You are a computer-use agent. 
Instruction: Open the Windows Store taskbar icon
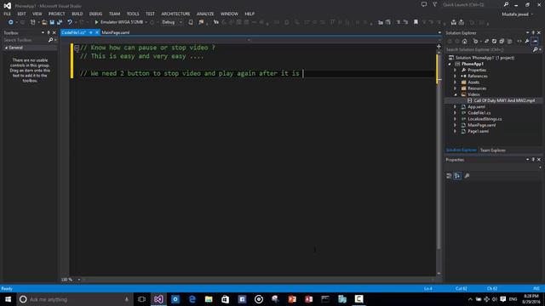[x=225, y=299]
